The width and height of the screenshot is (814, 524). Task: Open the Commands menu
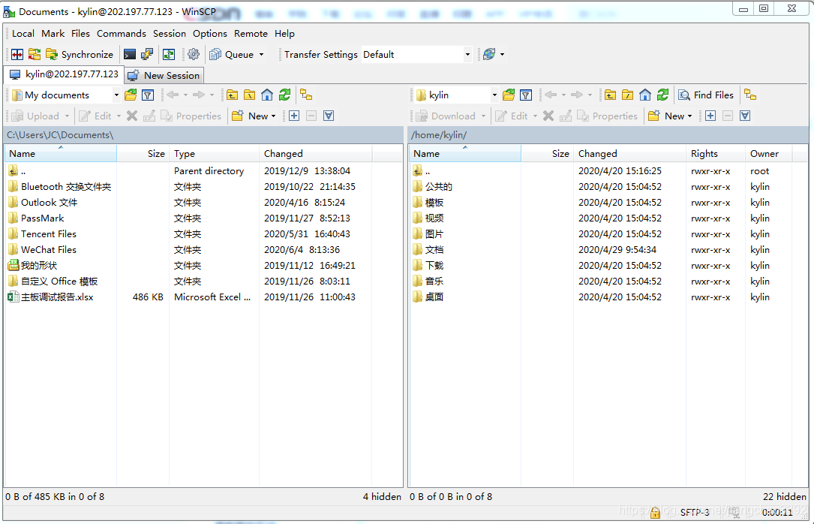click(121, 33)
